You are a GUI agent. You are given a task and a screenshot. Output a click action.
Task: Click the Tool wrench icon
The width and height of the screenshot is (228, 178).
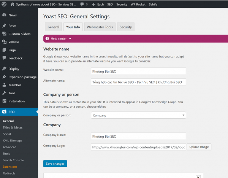pos(4,93)
